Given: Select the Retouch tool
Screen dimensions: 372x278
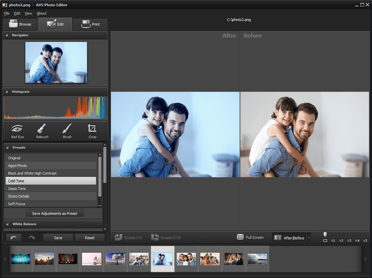Looking at the screenshot, I should (42, 131).
